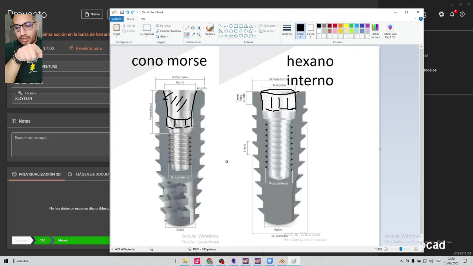The height and width of the screenshot is (266, 473).
Task: Select the Text tool in Paint
Action: (x=199, y=28)
